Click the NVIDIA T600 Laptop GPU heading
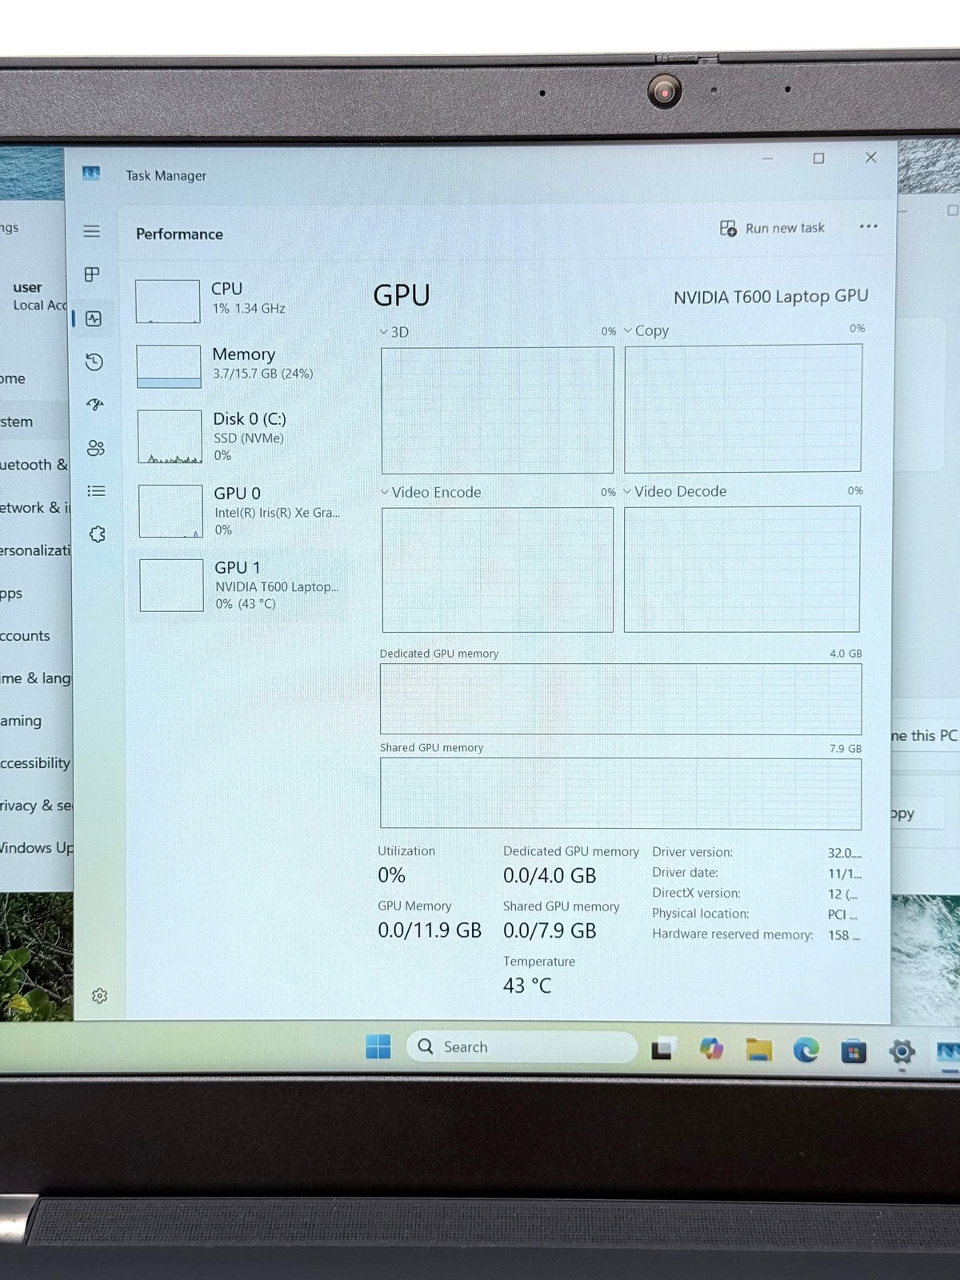Viewport: 960px width, 1280px height. 770,297
